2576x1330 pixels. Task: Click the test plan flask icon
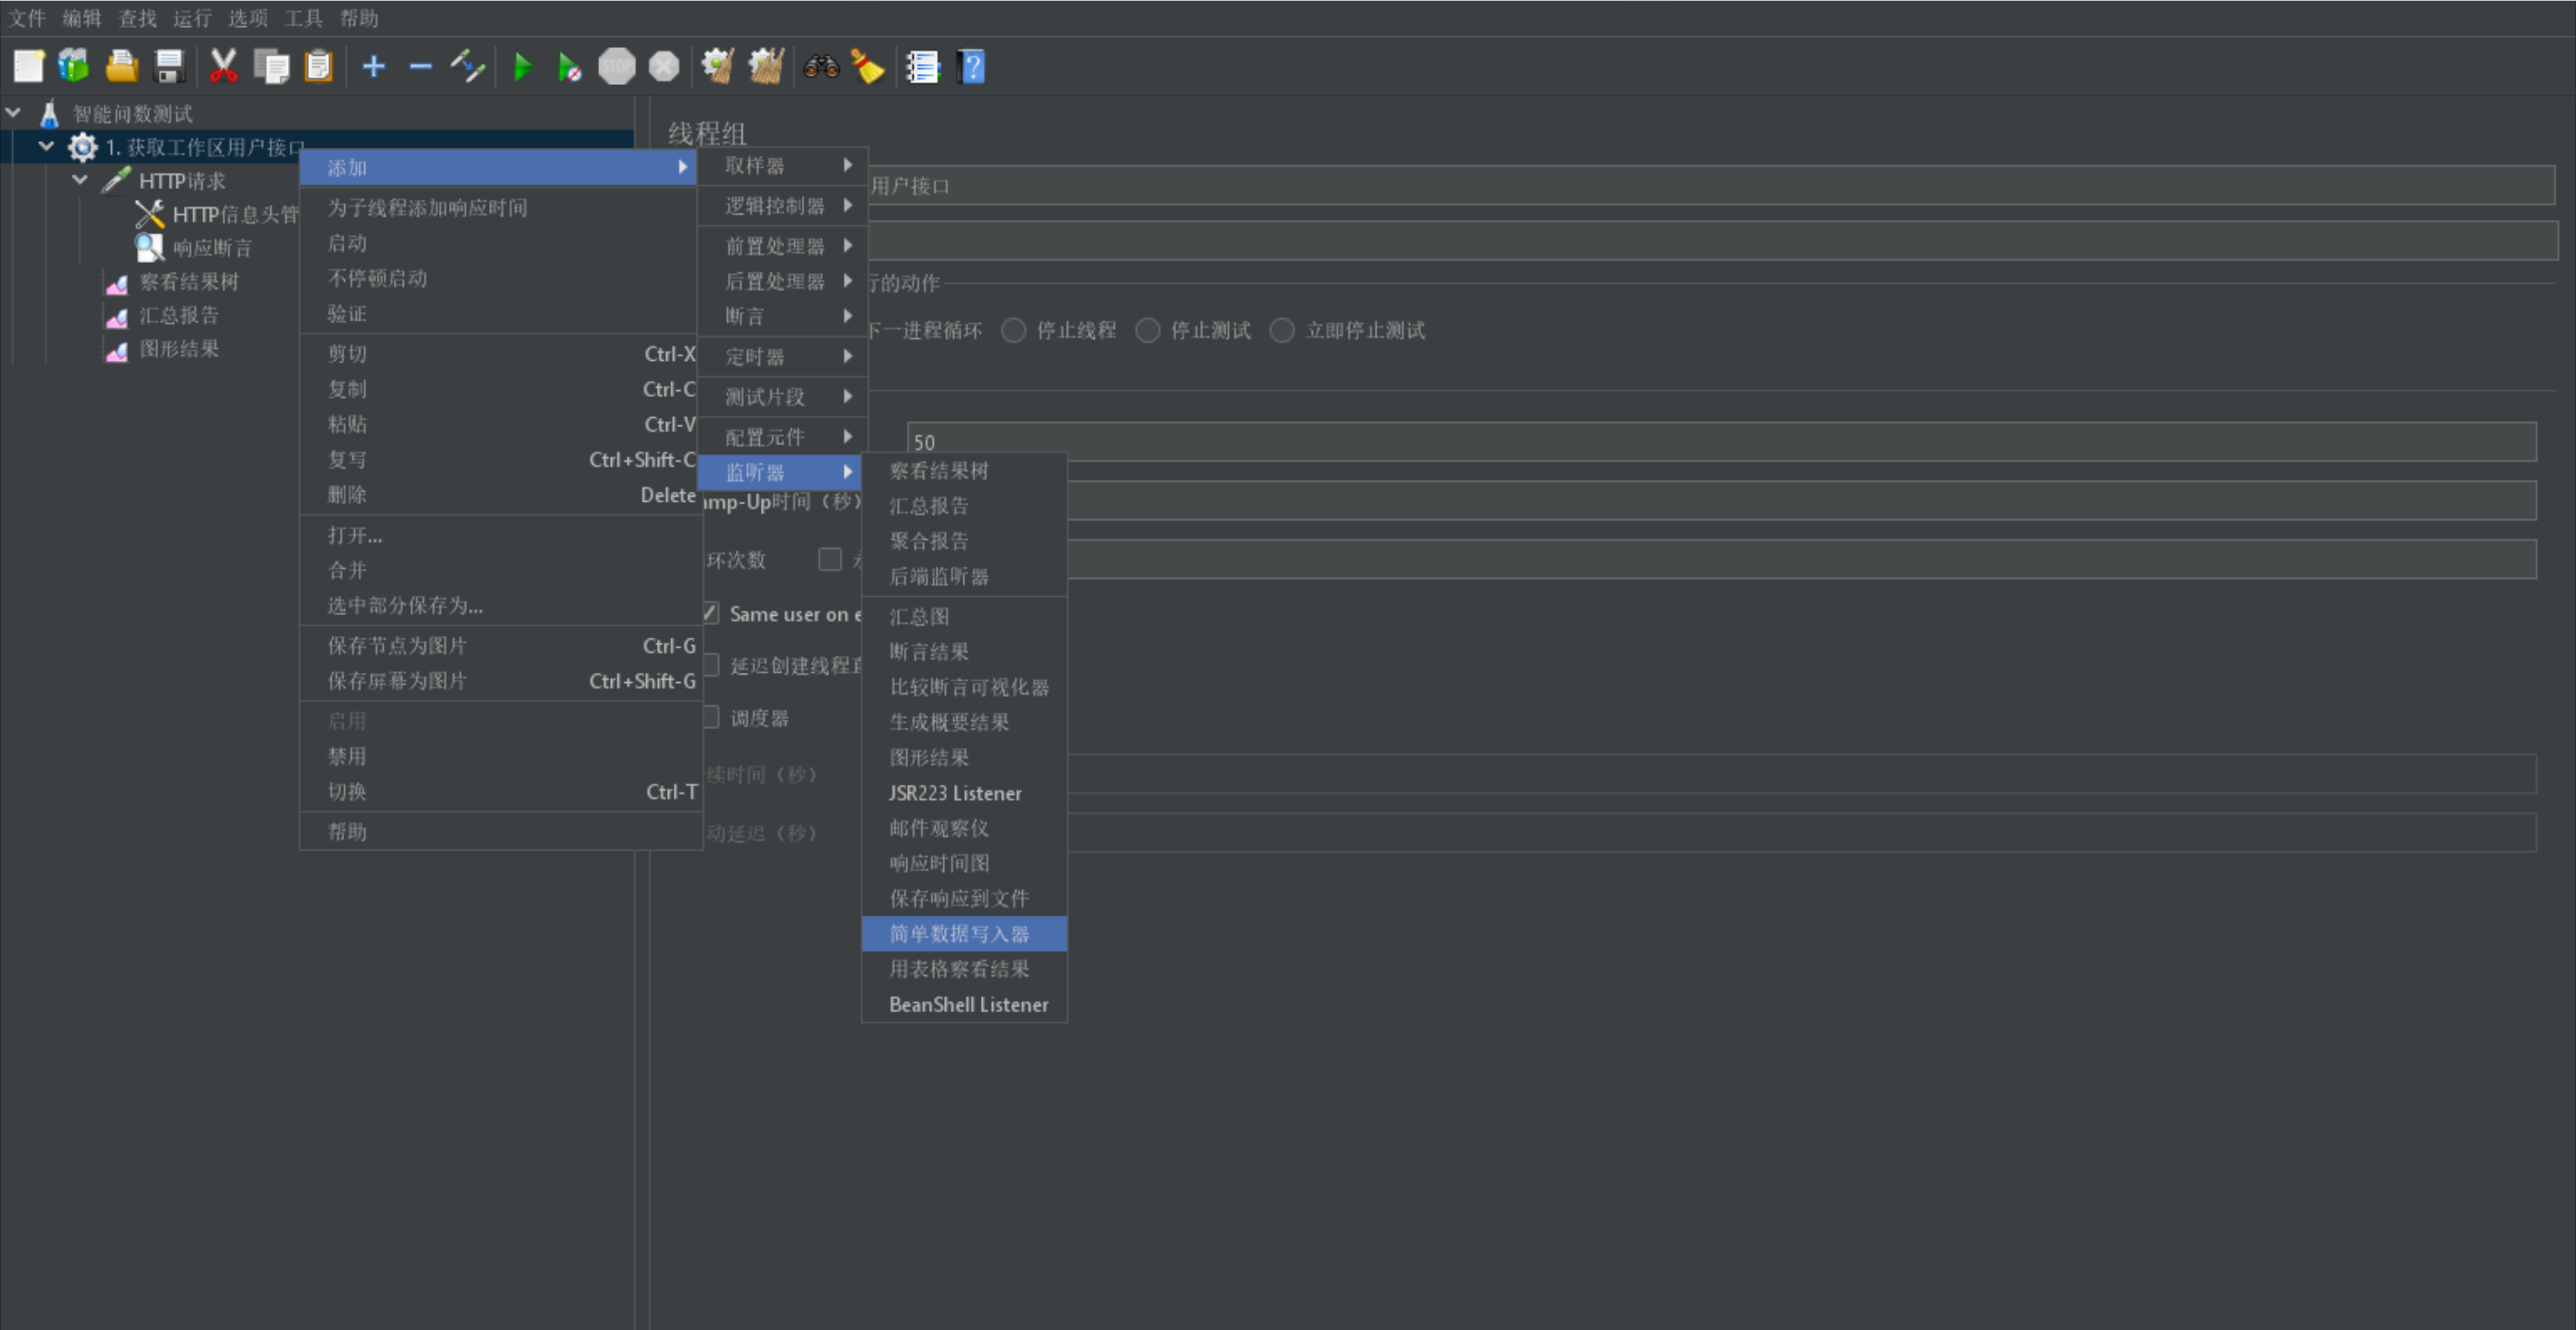click(x=49, y=114)
